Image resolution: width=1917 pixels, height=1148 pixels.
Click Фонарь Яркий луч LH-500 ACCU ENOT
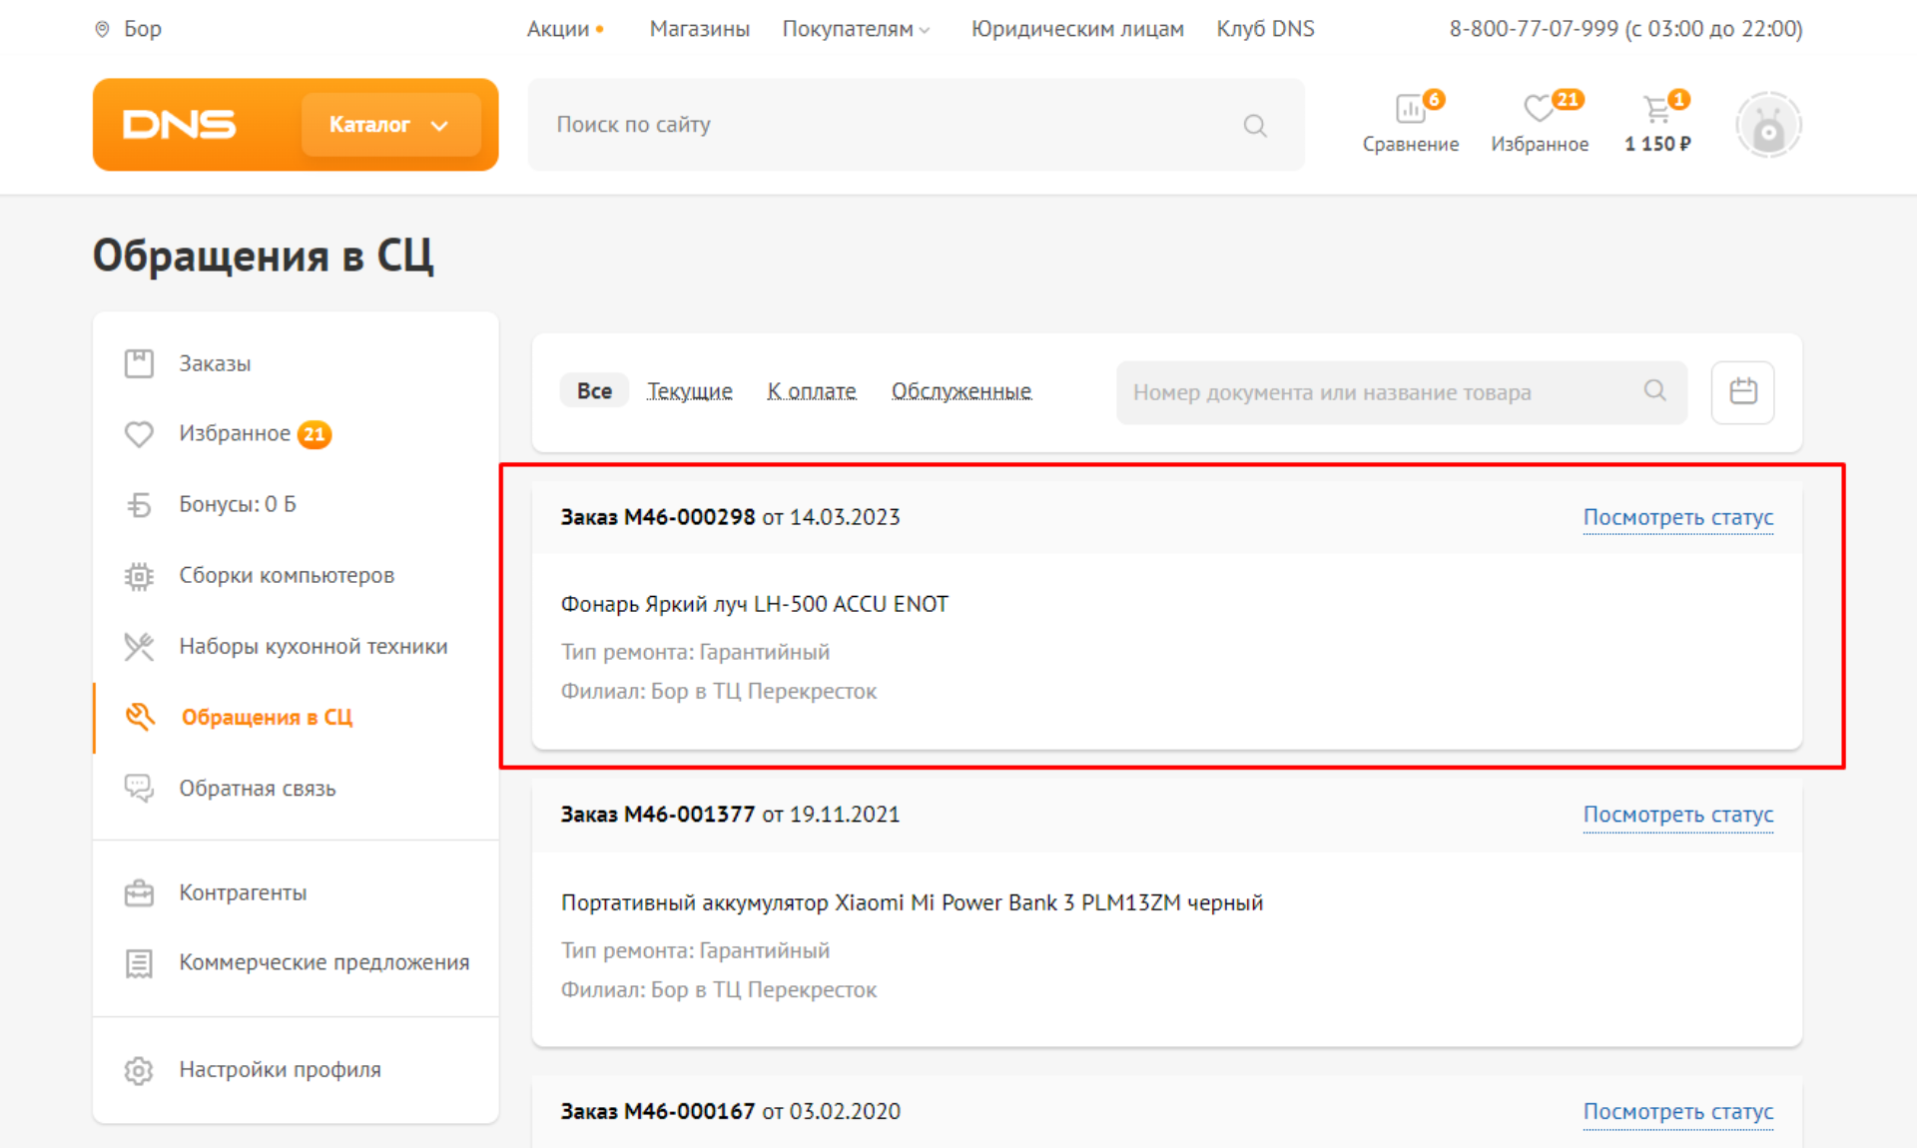tap(754, 604)
